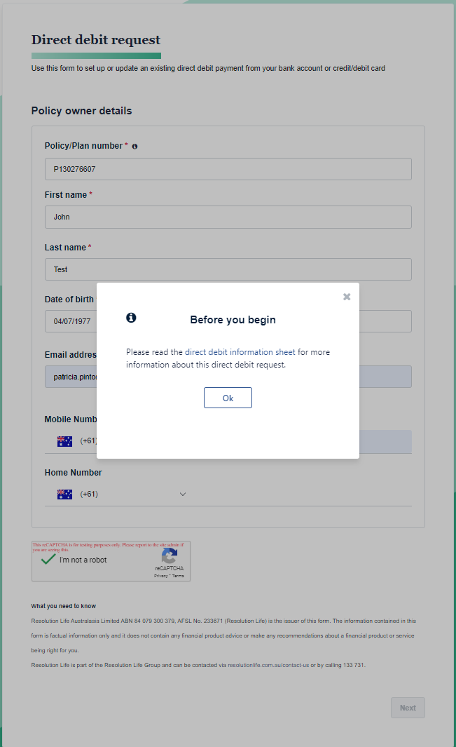Click the Policy/Plan number input field
The height and width of the screenshot is (747, 456).
(x=228, y=169)
